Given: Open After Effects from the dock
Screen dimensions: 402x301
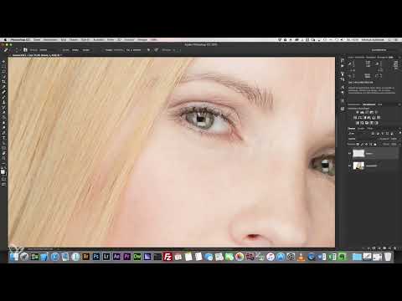Looking at the screenshot, I should click(x=116, y=257).
